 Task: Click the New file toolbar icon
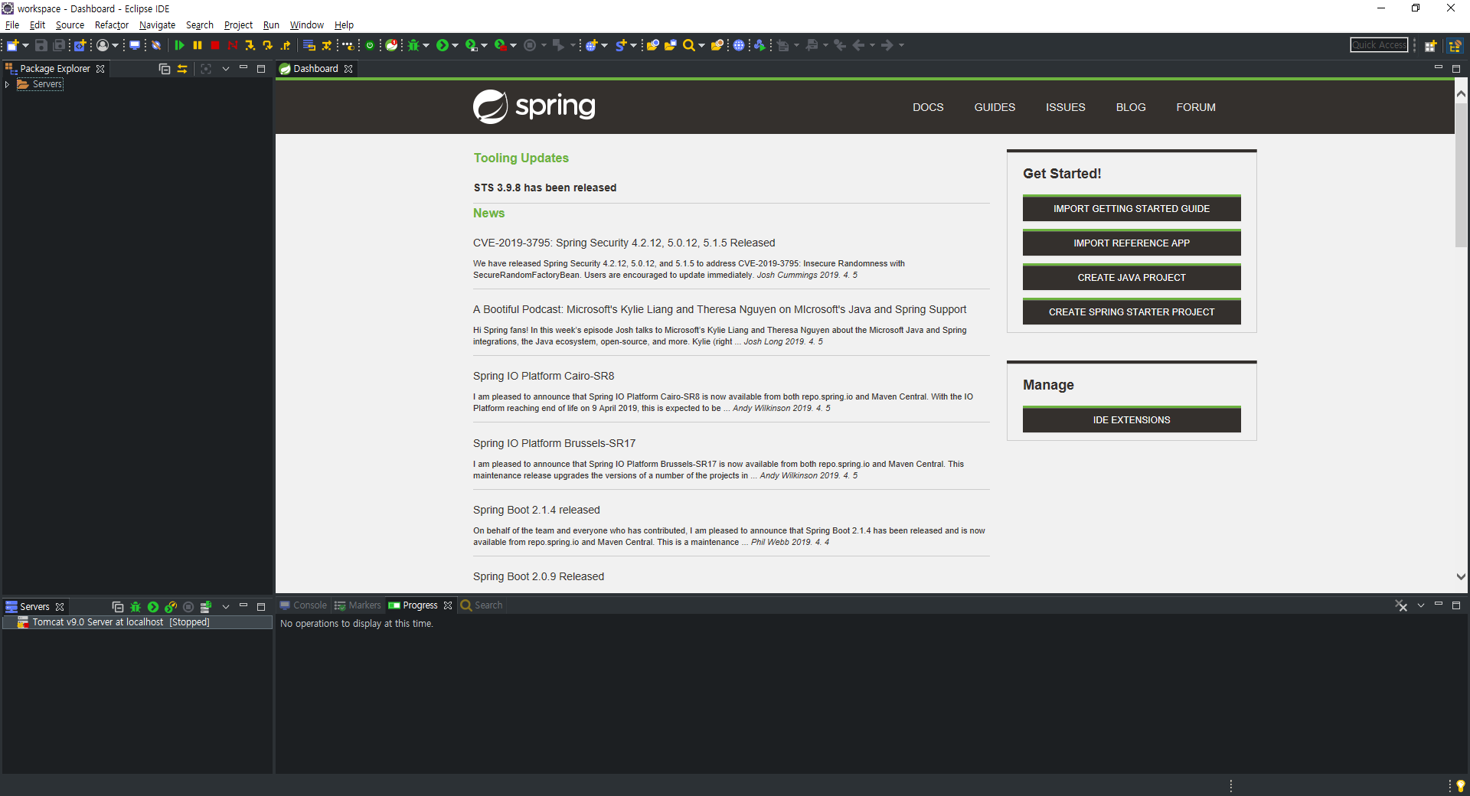pyautogui.click(x=13, y=45)
